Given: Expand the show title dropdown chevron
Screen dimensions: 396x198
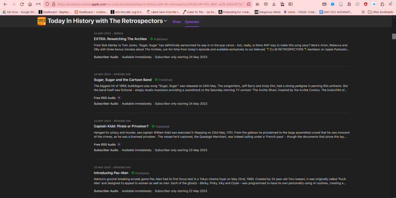Looking at the screenshot, I should pos(166,21).
